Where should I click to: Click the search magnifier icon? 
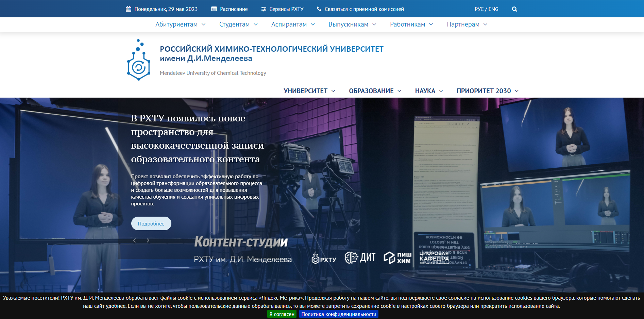(x=514, y=9)
